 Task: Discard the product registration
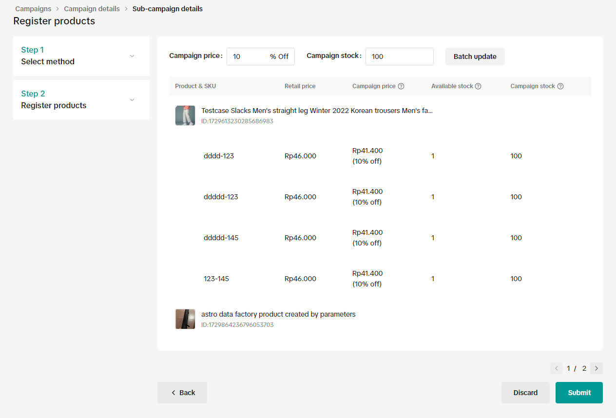coord(525,393)
